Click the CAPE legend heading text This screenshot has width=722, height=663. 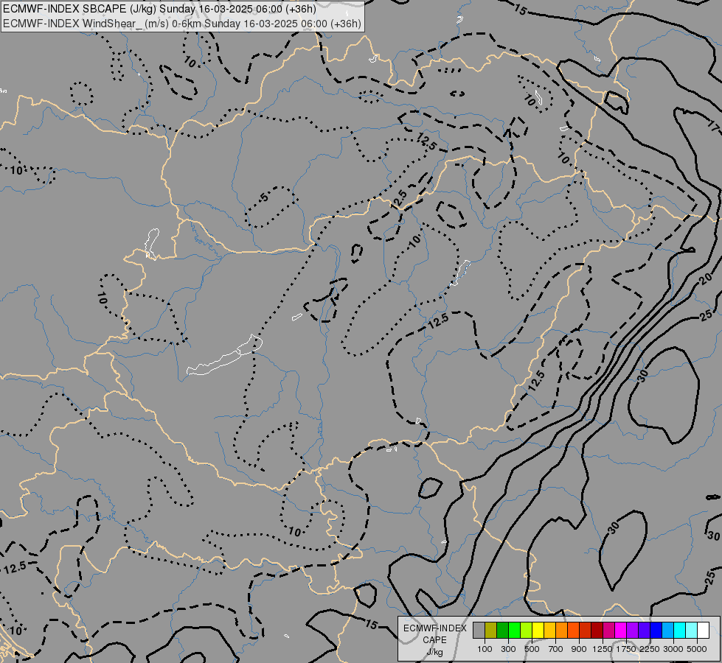click(434, 640)
